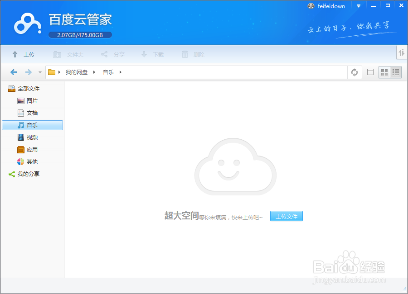The height and width of the screenshot is (294, 408).
Task: Select 音乐 in the breadcrumb path
Action: [x=108, y=72]
